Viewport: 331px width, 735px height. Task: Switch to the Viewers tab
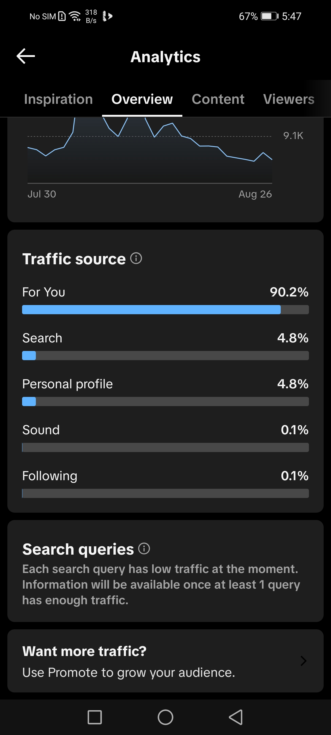(289, 99)
